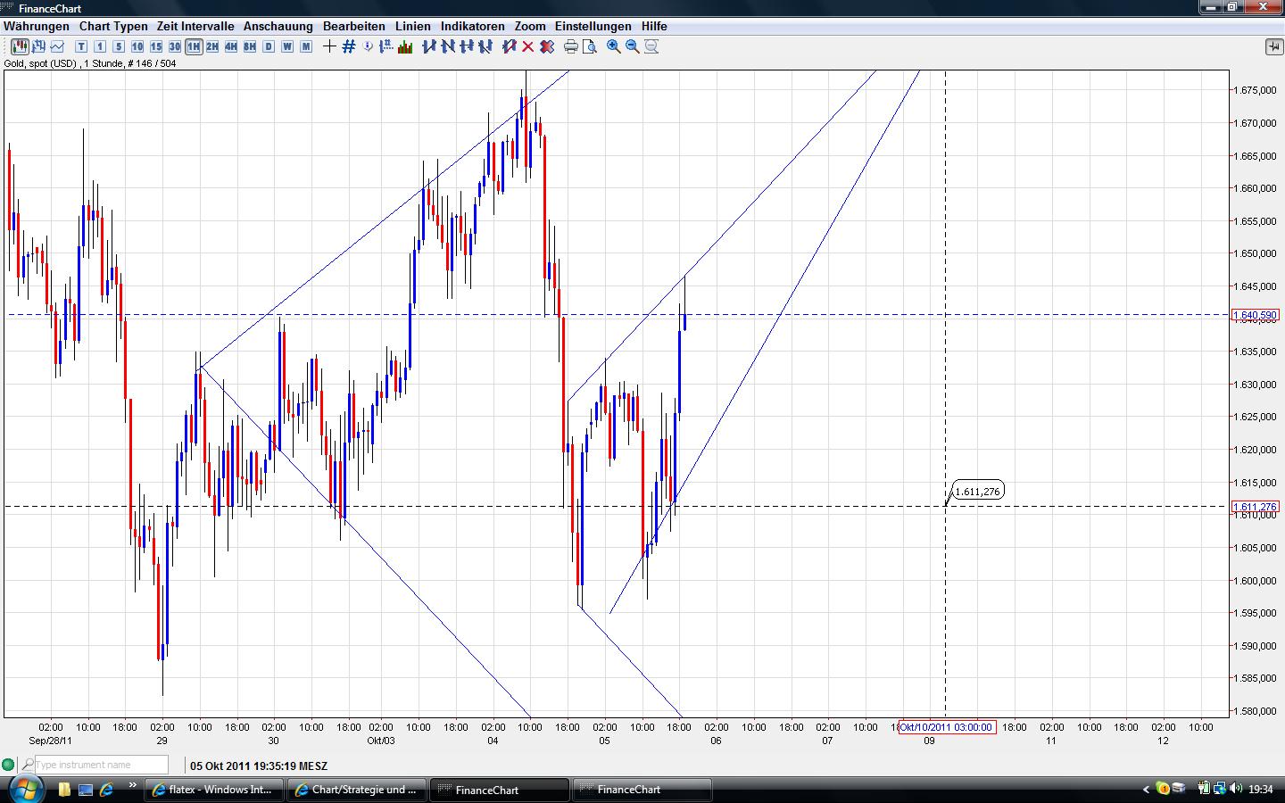Open the Währungen menu
The image size is (1285, 803).
coord(37,26)
